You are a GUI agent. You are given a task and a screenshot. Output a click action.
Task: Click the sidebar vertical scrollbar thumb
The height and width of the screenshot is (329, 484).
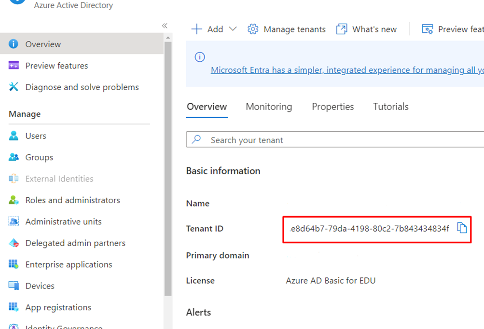tap(168, 169)
